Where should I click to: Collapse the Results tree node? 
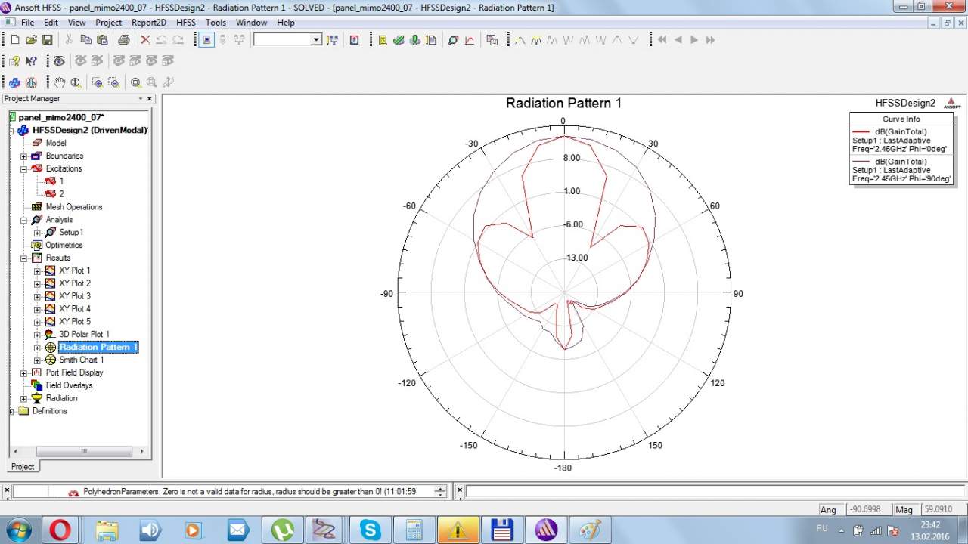23,258
